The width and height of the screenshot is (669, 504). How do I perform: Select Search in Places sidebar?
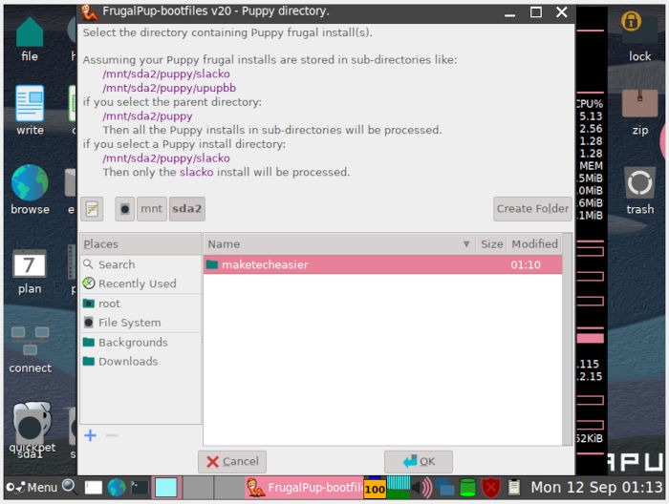pos(140,264)
